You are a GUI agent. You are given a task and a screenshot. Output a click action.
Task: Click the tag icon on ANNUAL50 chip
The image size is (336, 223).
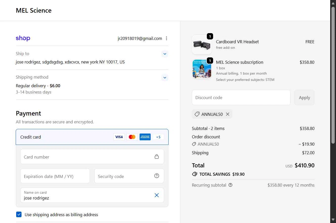pos(197,114)
